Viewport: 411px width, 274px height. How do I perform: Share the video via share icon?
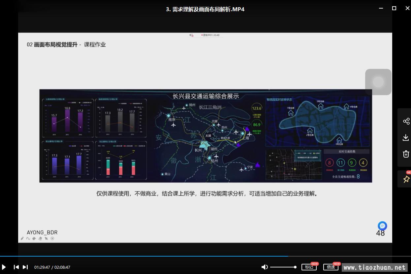pyautogui.click(x=406, y=121)
